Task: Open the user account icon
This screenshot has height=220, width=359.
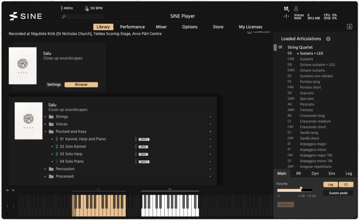Action: click(296, 9)
